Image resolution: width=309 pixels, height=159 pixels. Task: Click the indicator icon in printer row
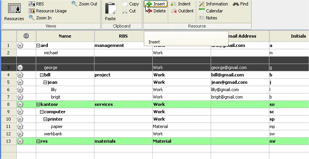click(20, 119)
